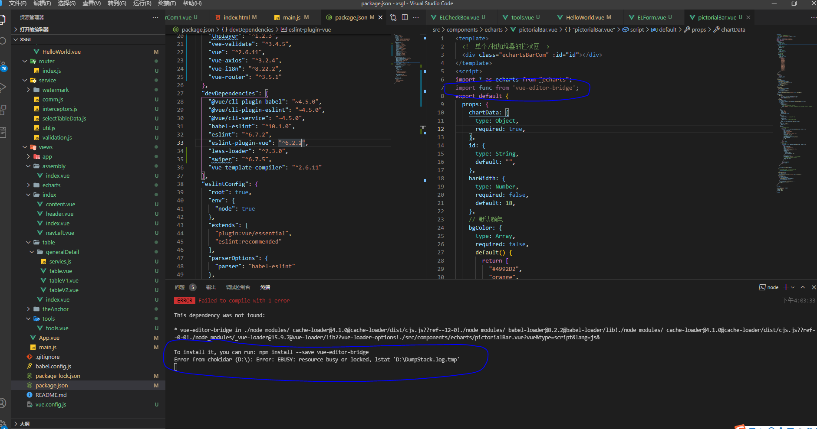Open the 运行(R) menu
Image resolution: width=817 pixels, height=429 pixels.
pyautogui.click(x=142, y=3)
